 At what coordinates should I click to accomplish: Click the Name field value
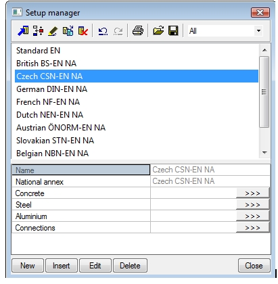pyautogui.click(x=210, y=170)
